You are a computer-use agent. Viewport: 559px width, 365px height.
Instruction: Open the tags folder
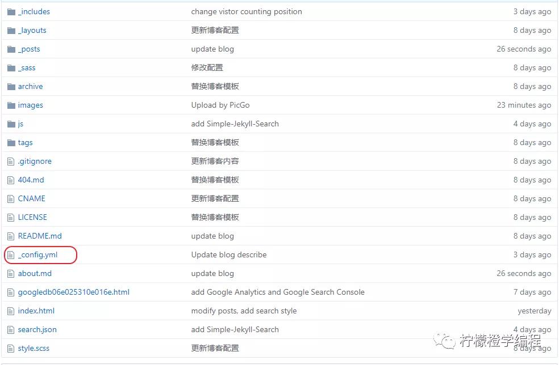[x=25, y=142]
